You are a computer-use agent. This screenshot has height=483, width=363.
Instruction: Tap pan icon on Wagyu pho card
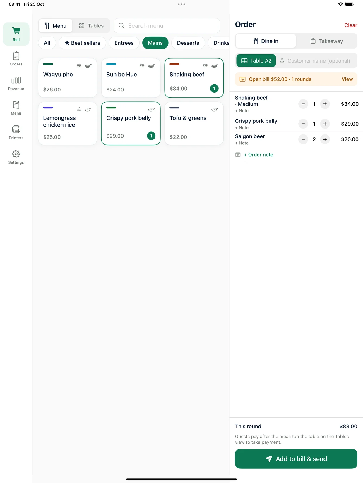tap(88, 66)
